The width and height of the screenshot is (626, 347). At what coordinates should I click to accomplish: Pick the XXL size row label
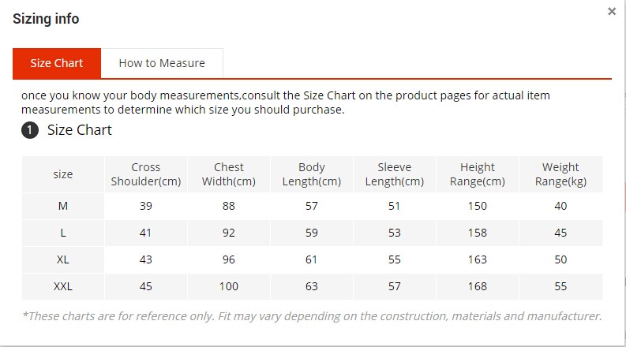63,286
